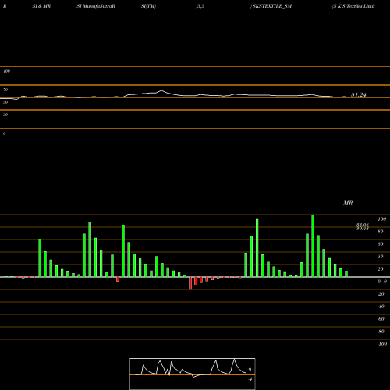Click the RSI axis label 50
The width and height of the screenshot is (390, 390).
(5, 102)
